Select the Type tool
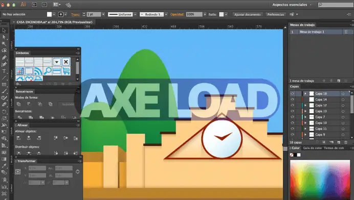Image resolution: width=354 pixels, height=200 pixels. 4,71
